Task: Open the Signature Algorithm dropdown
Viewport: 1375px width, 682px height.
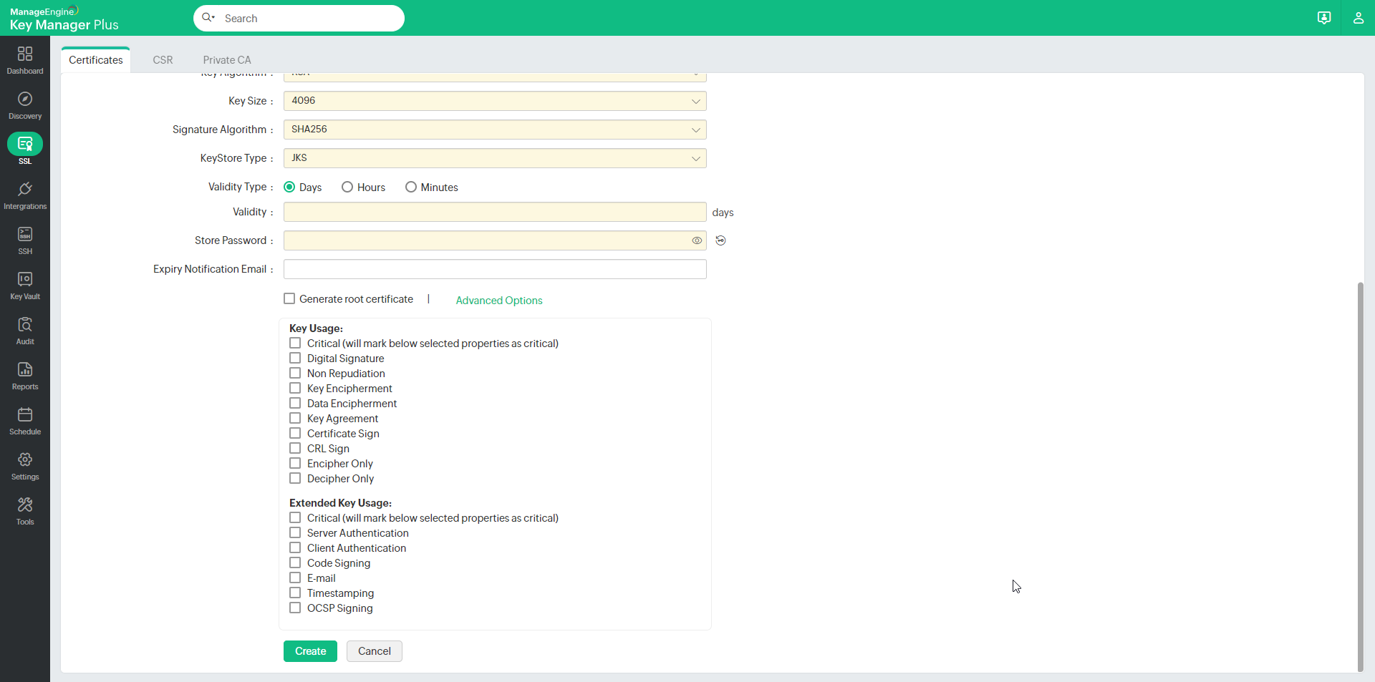Action: point(495,130)
